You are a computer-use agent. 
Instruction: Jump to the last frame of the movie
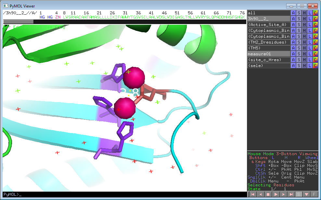click(x=291, y=194)
